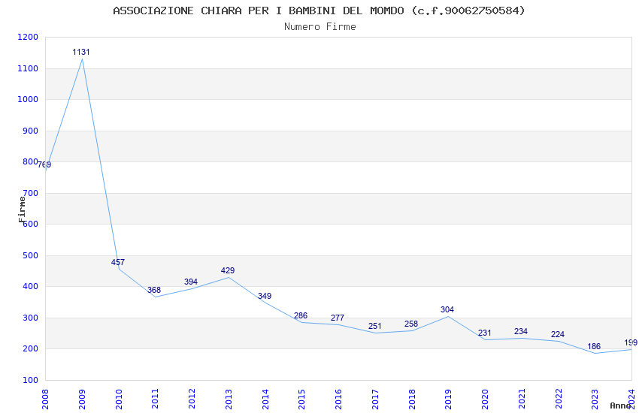
Task: Click the x-axis year 2014
Action: pyautogui.click(x=265, y=399)
